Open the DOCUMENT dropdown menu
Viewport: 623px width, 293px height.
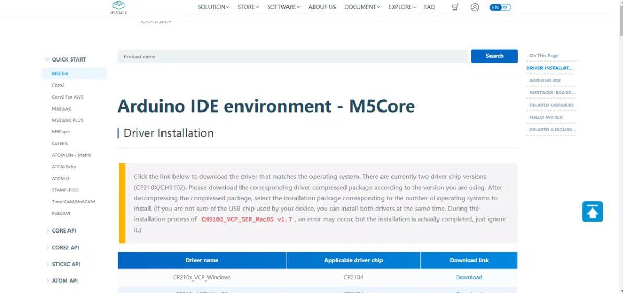point(362,7)
